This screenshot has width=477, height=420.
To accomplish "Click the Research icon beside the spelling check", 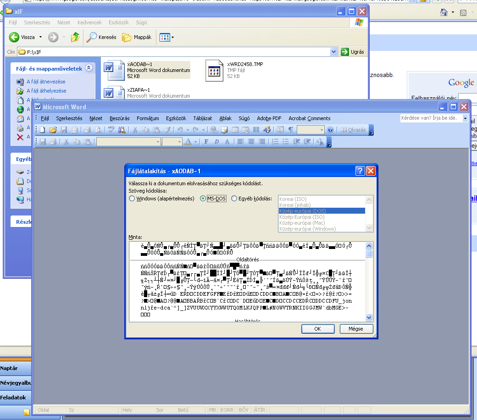I will [122, 130].
